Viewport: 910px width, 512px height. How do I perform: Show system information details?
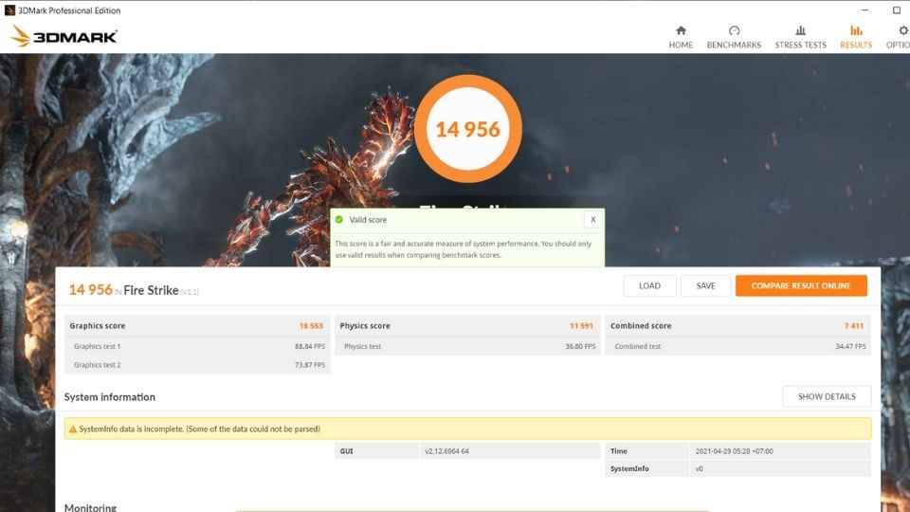827,396
